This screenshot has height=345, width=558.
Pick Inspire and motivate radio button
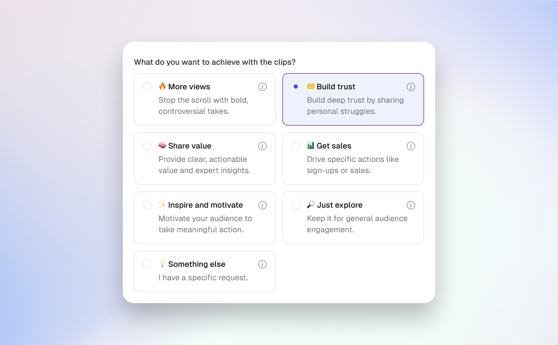tap(147, 205)
